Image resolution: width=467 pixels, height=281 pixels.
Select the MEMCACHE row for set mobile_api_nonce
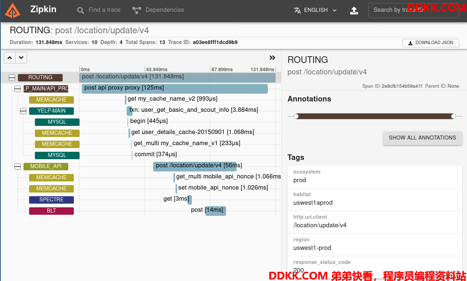point(52,189)
